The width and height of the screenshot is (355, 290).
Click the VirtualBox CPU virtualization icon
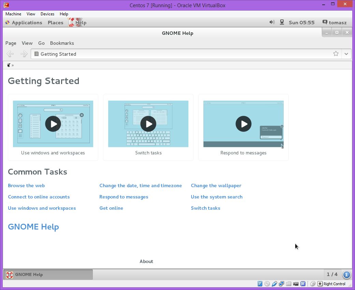pyautogui.click(x=303, y=284)
